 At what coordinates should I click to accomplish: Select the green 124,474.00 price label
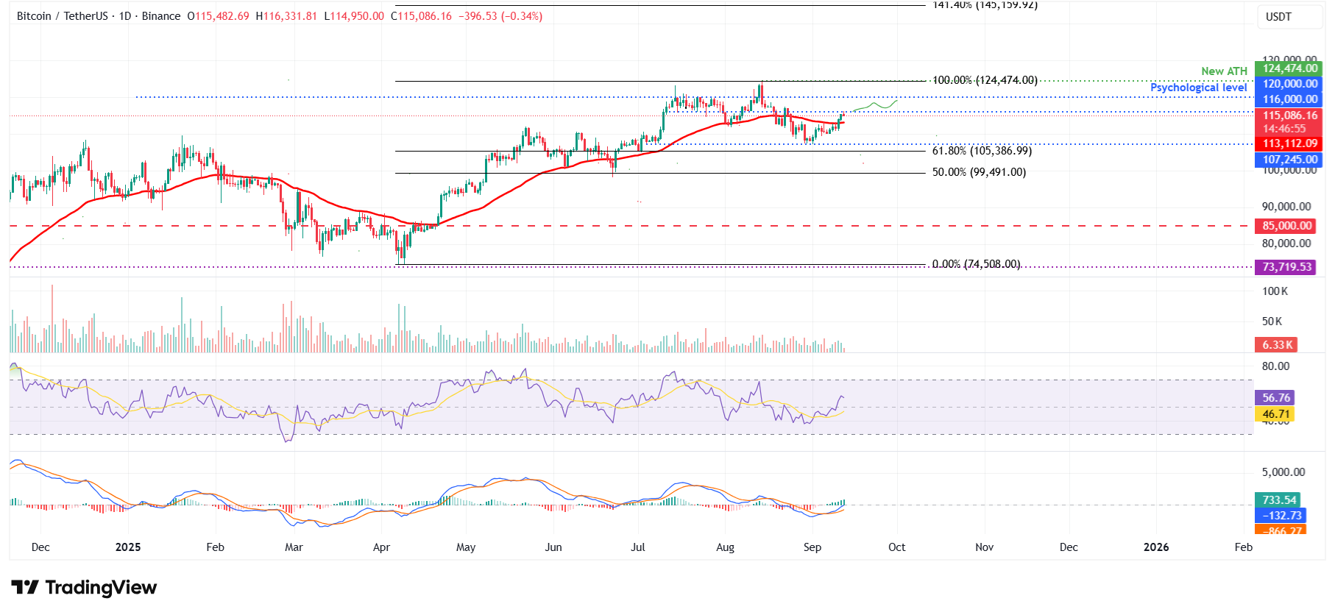click(1289, 68)
